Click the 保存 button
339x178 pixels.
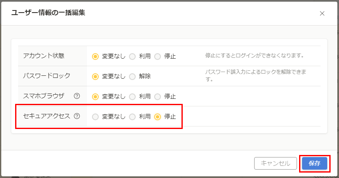(315, 163)
